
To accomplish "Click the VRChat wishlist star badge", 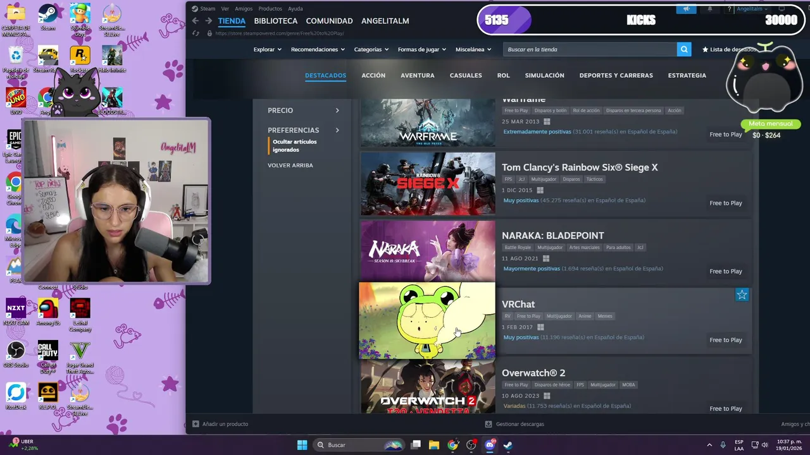I will click(742, 295).
